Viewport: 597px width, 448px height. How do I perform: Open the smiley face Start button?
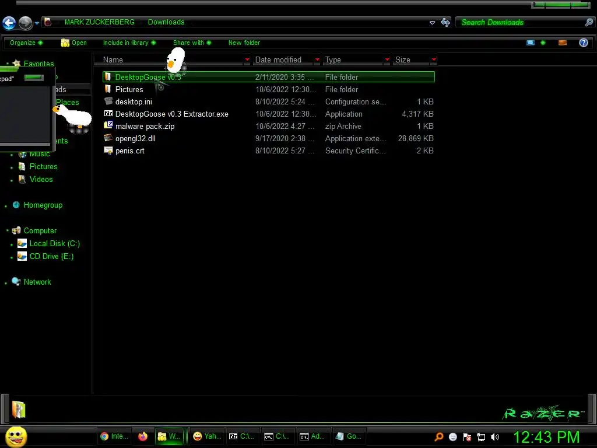[x=16, y=437]
